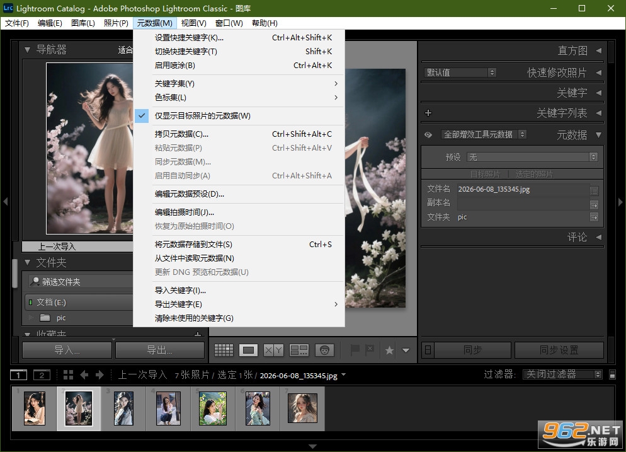Open second window display button 2
Screen dimensions: 626x452
42,375
